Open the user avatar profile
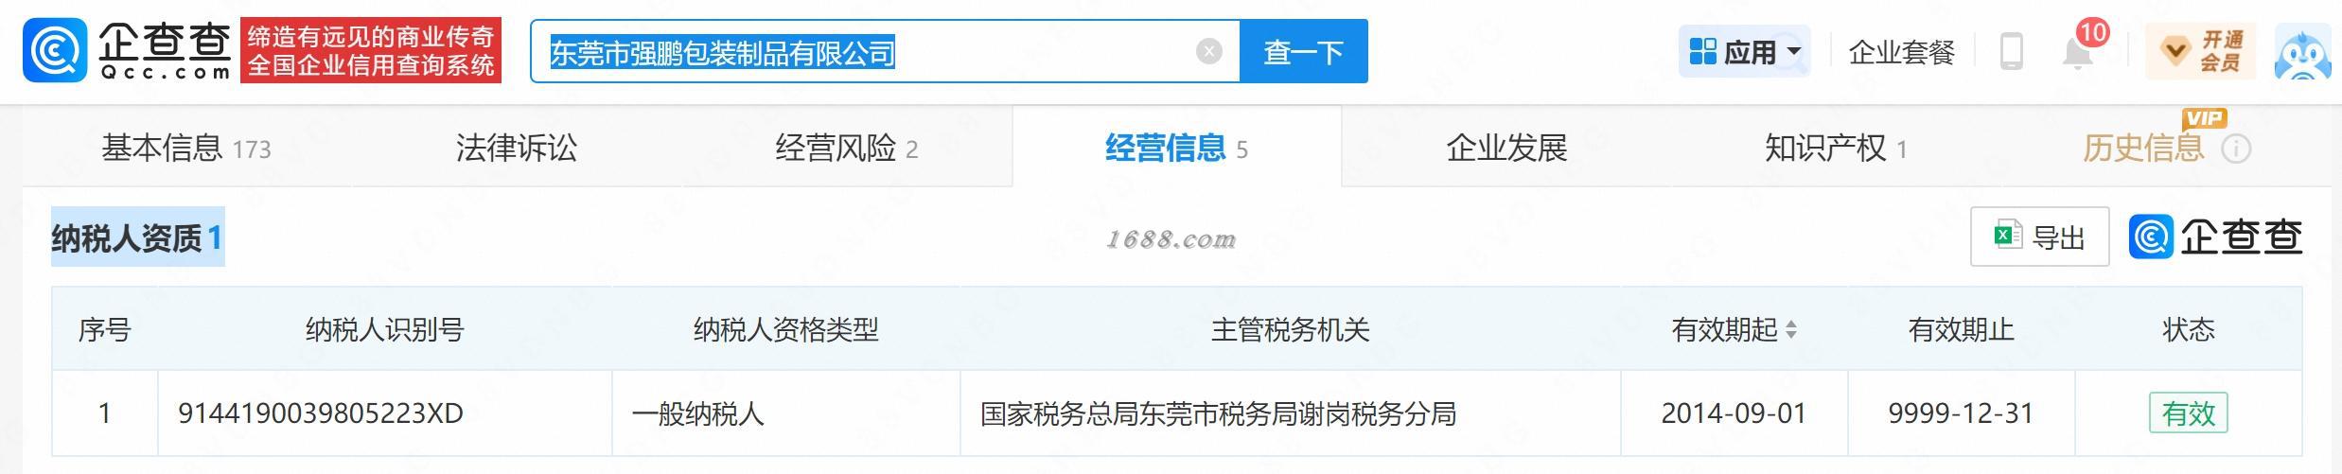Viewport: 2342px width, 474px height. click(x=2306, y=51)
